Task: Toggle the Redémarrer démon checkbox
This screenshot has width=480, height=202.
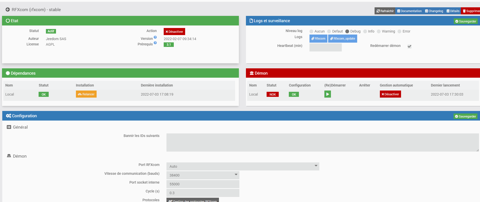Action: (x=409, y=46)
